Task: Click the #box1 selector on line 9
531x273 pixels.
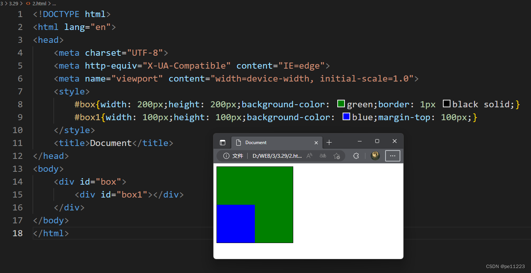Action: click(88, 117)
